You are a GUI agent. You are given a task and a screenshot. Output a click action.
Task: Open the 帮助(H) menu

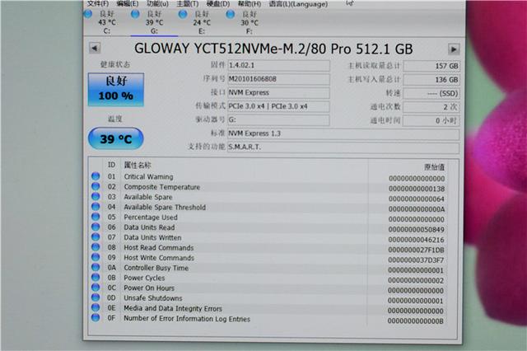250,3
